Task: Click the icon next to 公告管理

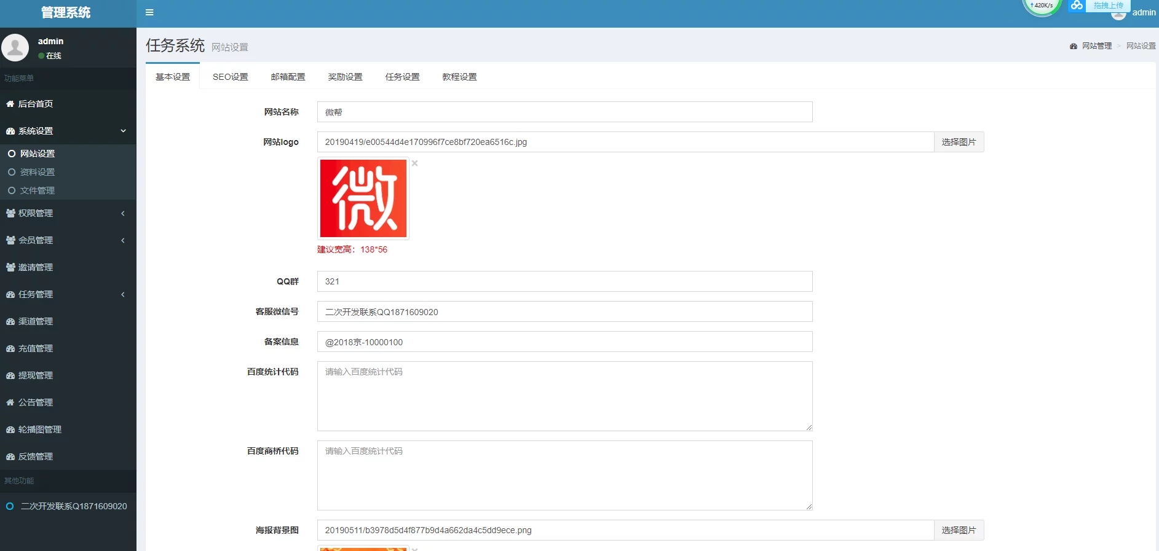Action: [x=10, y=402]
